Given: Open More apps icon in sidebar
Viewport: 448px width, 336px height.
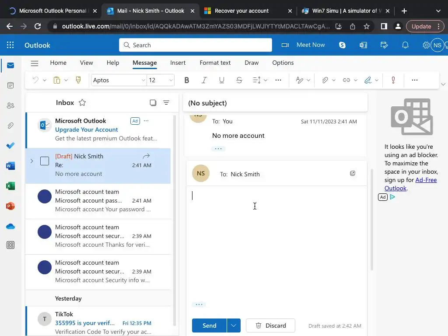Looking at the screenshot, I should (10, 245).
